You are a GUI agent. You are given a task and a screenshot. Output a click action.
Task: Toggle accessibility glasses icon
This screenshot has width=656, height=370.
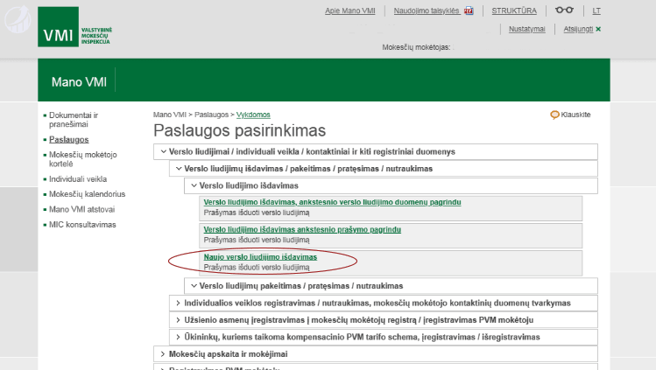click(564, 10)
